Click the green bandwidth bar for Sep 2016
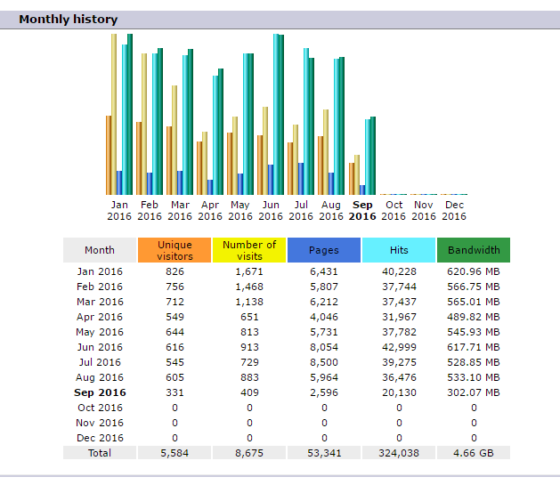 pyautogui.click(x=373, y=156)
